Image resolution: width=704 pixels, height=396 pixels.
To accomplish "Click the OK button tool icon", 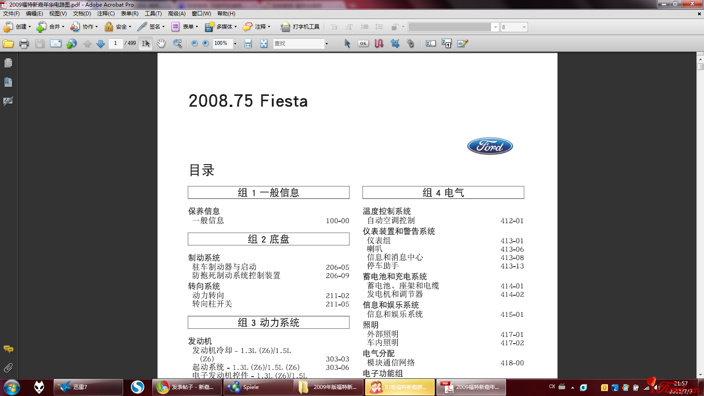I will pos(363,44).
